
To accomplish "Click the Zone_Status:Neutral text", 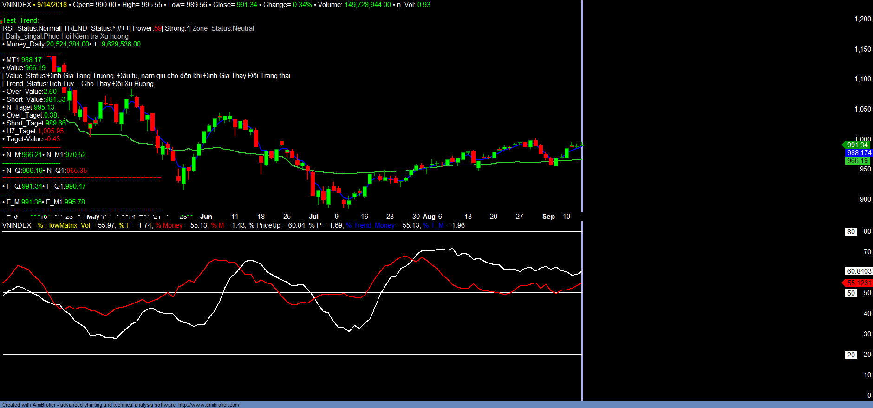I will tap(223, 28).
